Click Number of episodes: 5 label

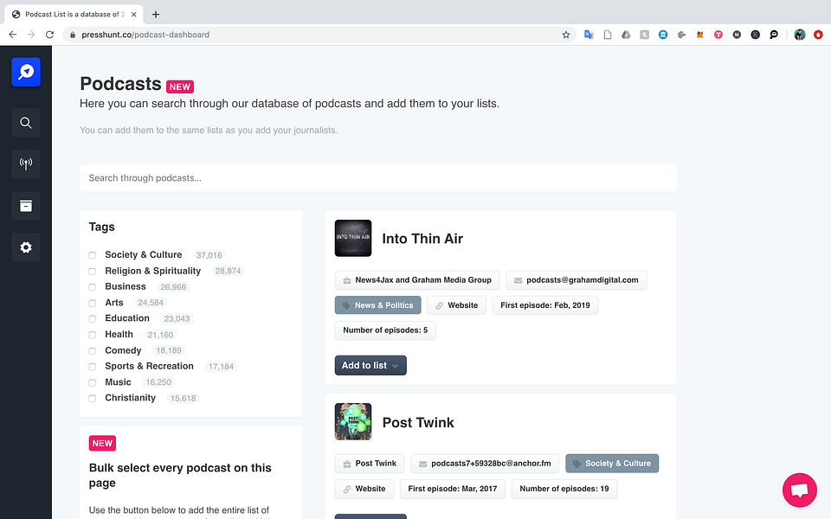click(x=385, y=330)
